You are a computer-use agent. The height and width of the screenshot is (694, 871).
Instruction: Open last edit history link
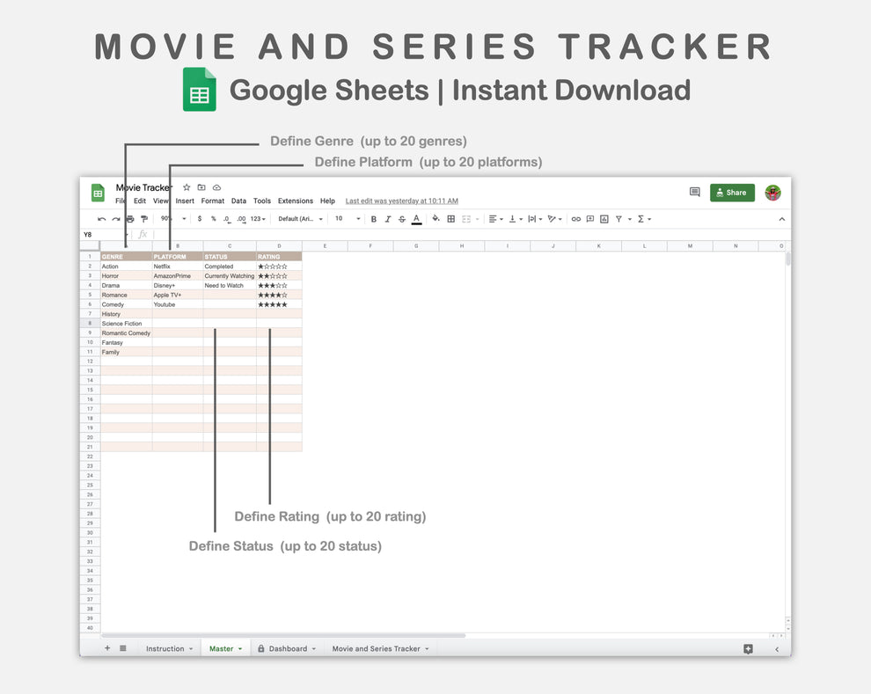point(401,201)
